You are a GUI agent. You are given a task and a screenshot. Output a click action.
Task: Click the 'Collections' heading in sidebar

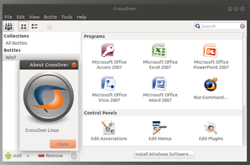click(x=16, y=36)
